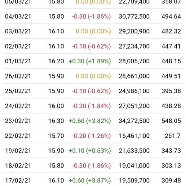This screenshot has width=186, height=186.
Task: Tap the +0.10 (+0.63%) change
Action: click(x=90, y=151)
